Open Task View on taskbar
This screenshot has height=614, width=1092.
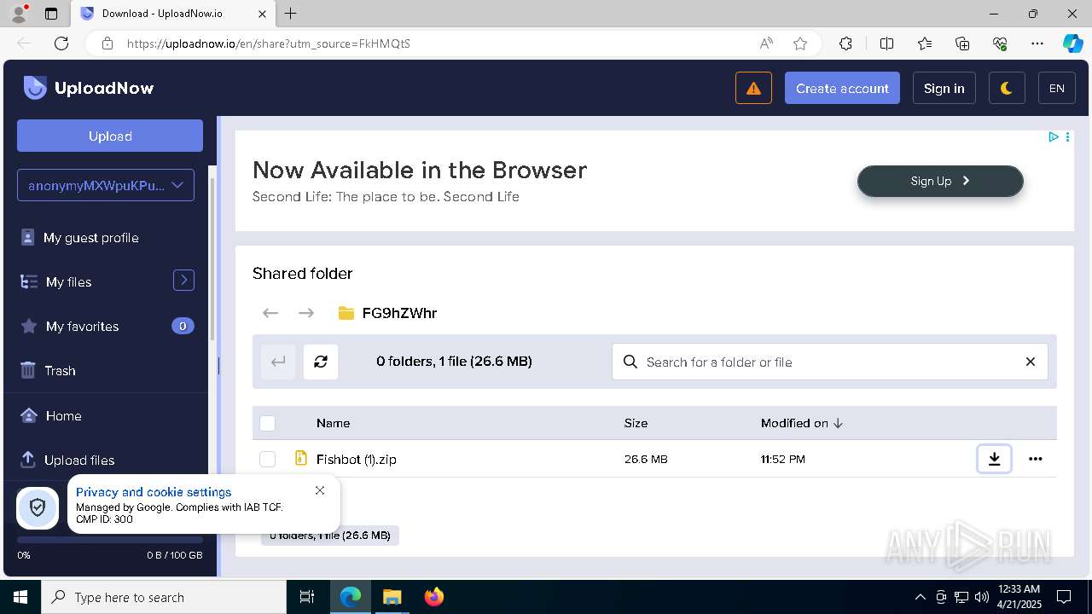click(x=307, y=597)
